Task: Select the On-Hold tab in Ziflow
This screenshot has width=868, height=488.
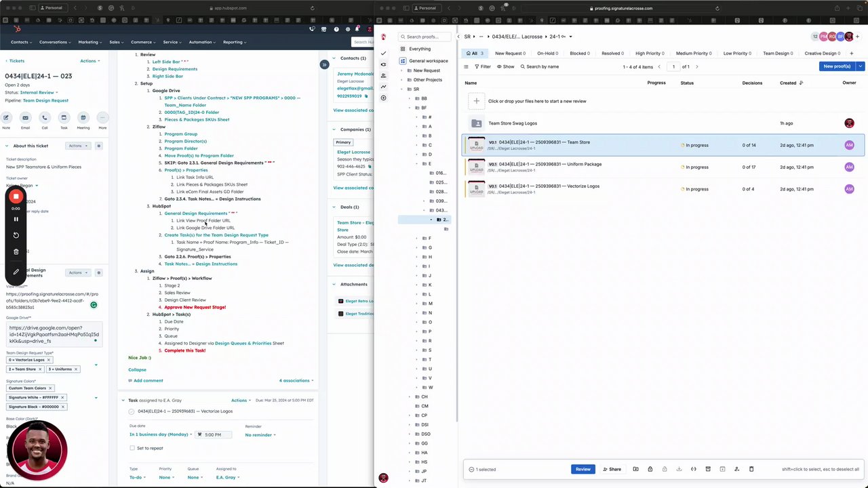Action: pos(548,53)
